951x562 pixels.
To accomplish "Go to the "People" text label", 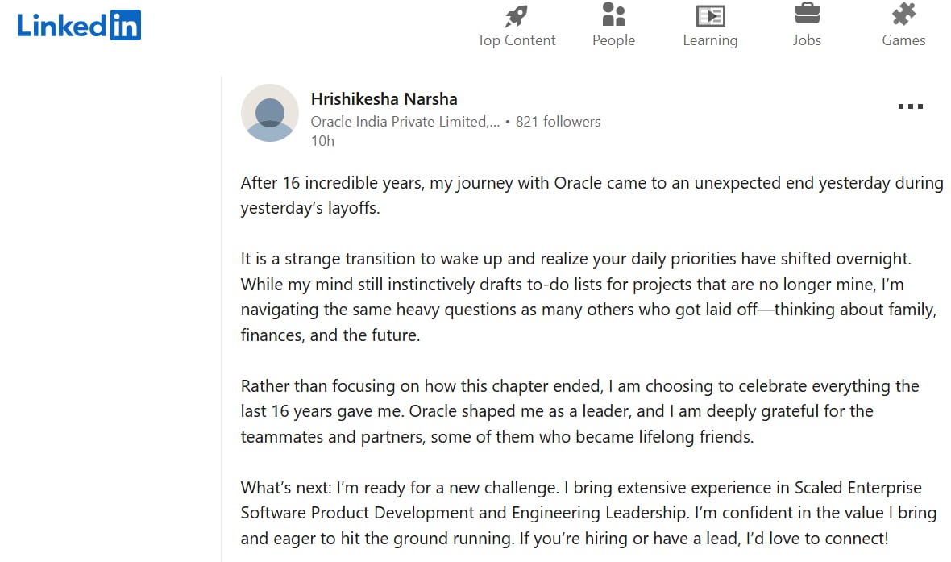I will click(613, 40).
